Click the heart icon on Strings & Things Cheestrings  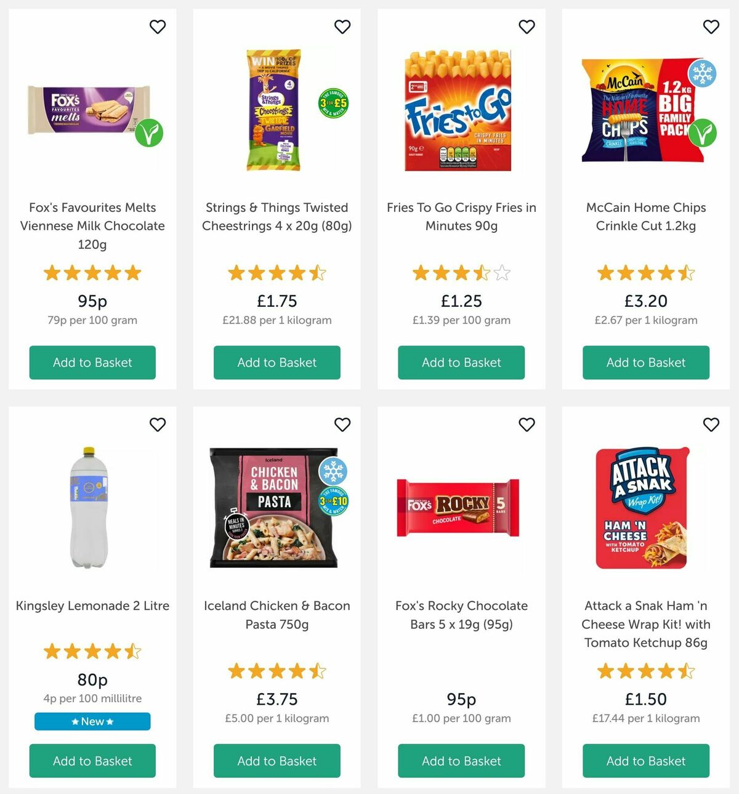pos(342,27)
